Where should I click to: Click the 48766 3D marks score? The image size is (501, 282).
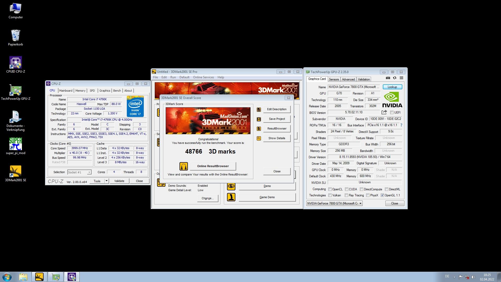tap(210, 152)
